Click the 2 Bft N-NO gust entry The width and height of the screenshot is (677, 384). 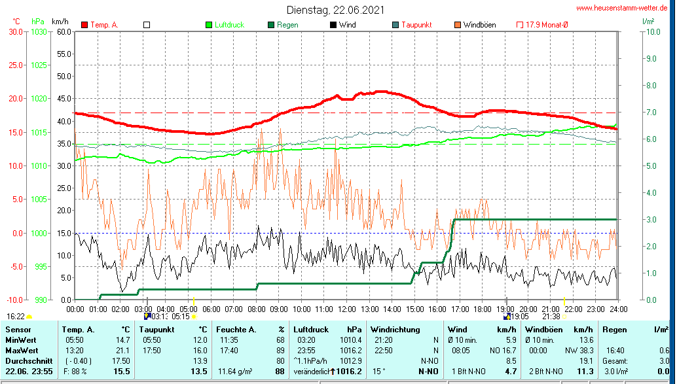546,372
